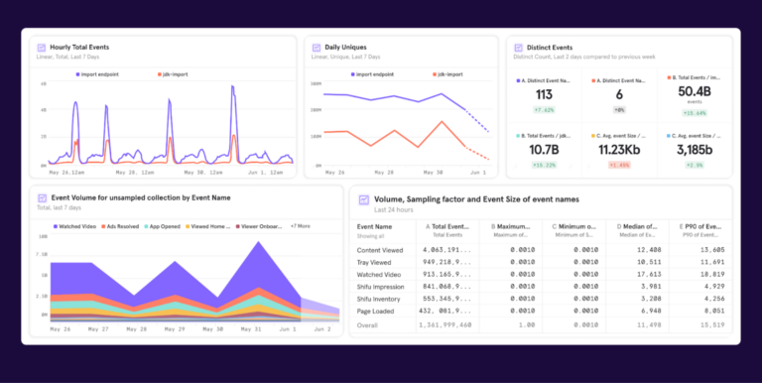Image resolution: width=762 pixels, height=383 pixels.
Task: Sort by the Event Name column header
Action: 374,227
